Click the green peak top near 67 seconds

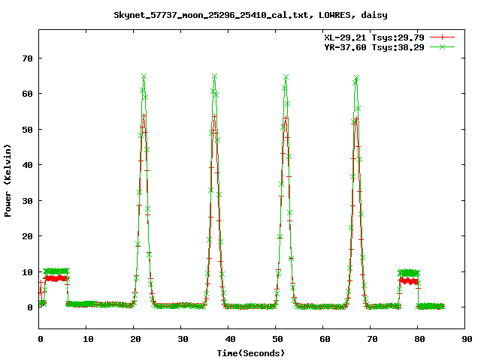point(356,78)
